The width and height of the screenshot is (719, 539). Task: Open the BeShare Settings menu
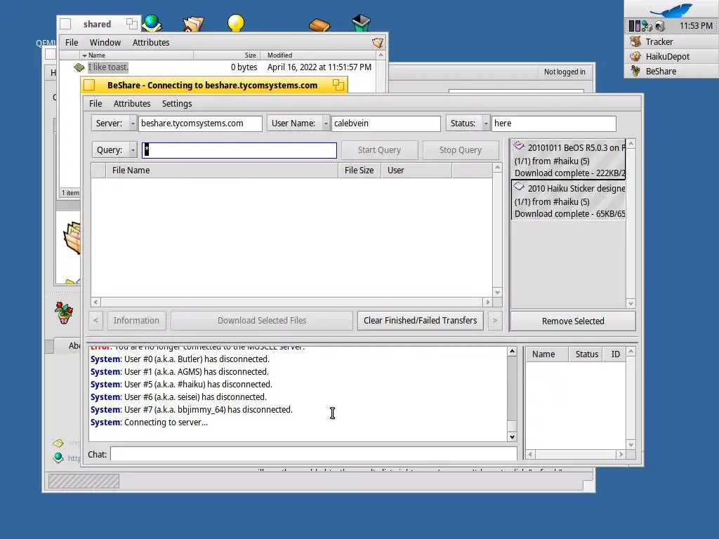[x=177, y=104]
